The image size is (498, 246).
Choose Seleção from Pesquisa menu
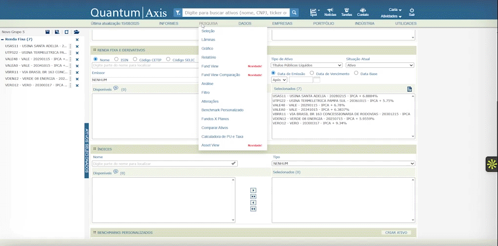pos(208,31)
